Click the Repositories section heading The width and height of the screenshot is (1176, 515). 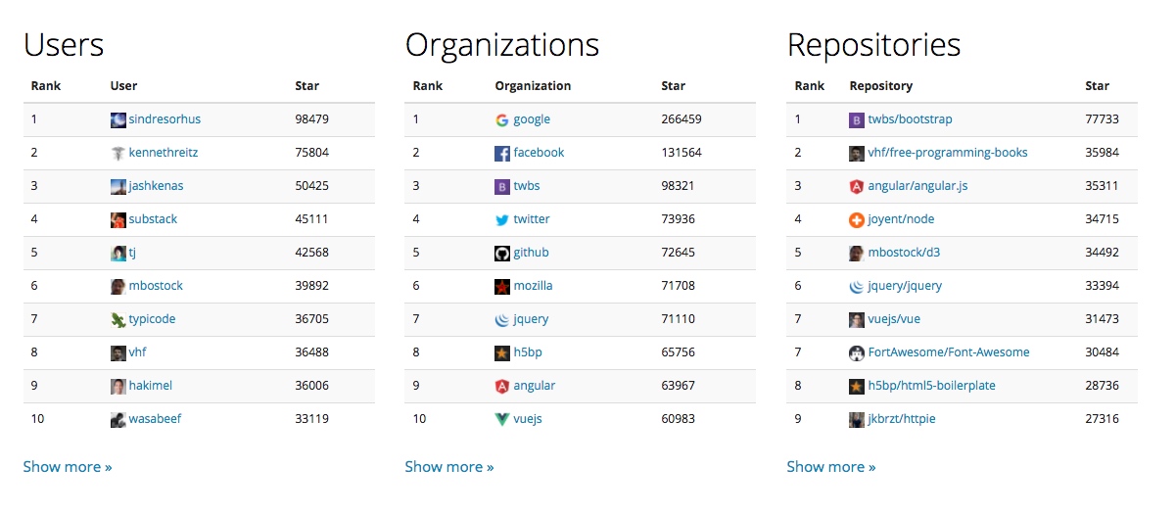tap(874, 46)
